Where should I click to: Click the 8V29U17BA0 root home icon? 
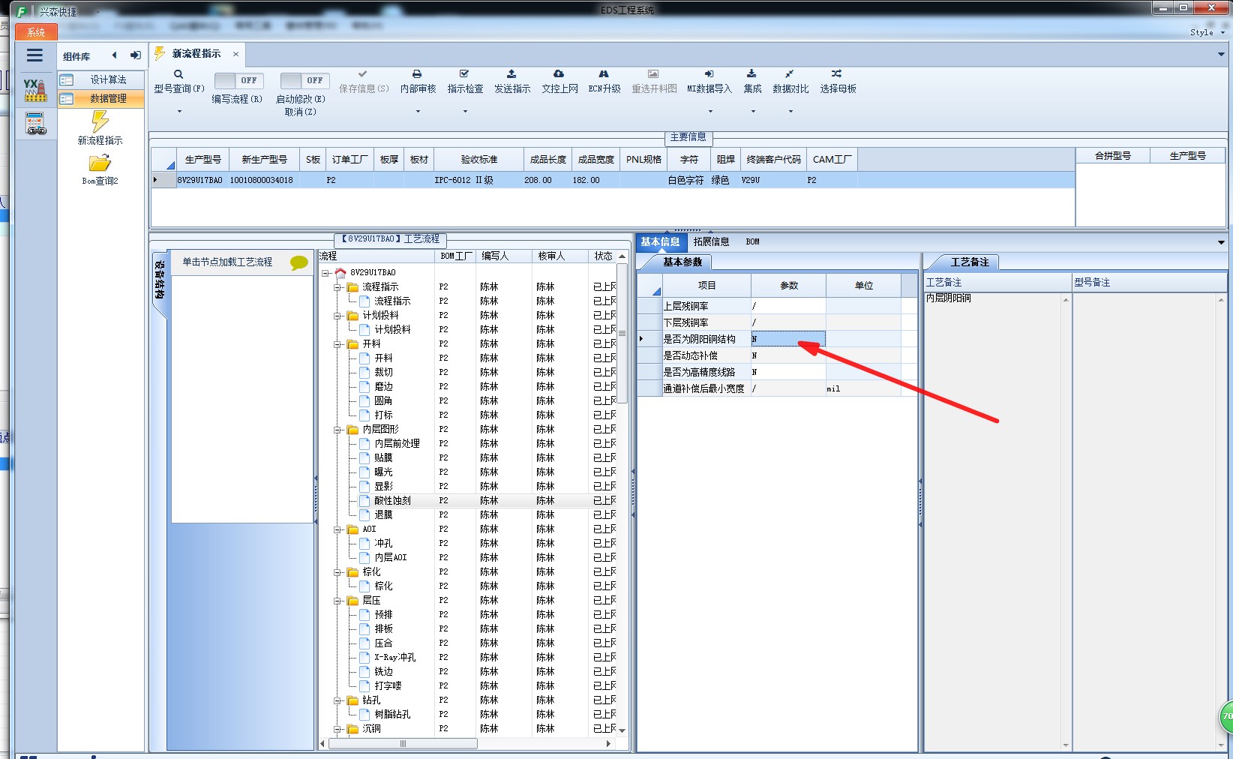[x=340, y=272]
